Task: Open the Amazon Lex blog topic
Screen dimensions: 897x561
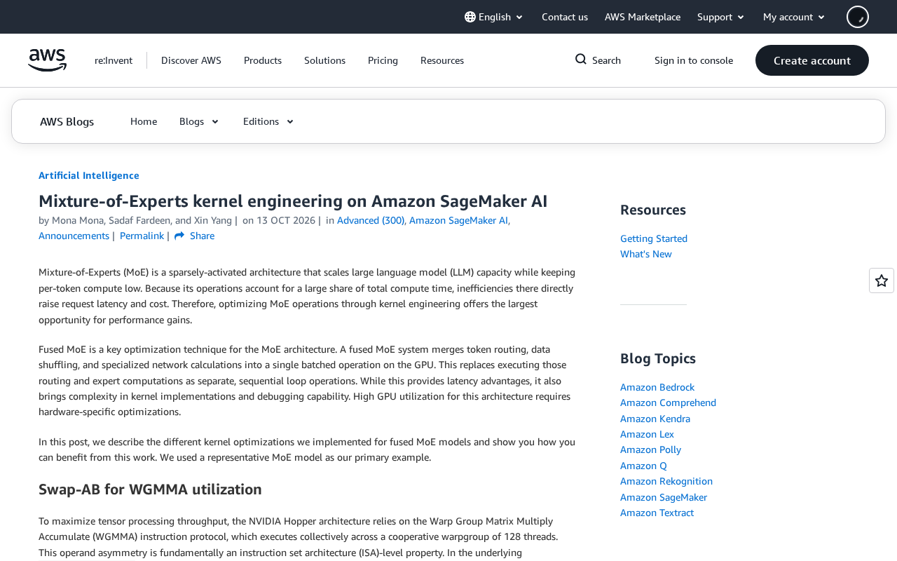Action: click(647, 434)
